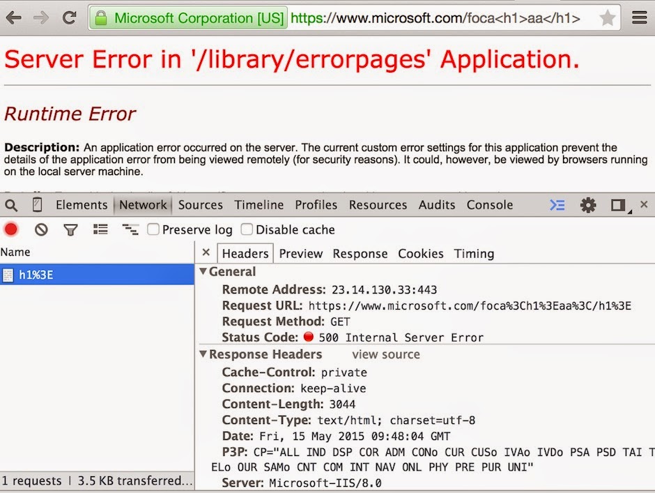Click Connection keep-alive header

293,388
